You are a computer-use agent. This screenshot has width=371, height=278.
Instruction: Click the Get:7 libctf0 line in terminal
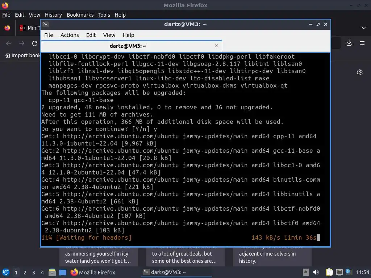coord(180,227)
